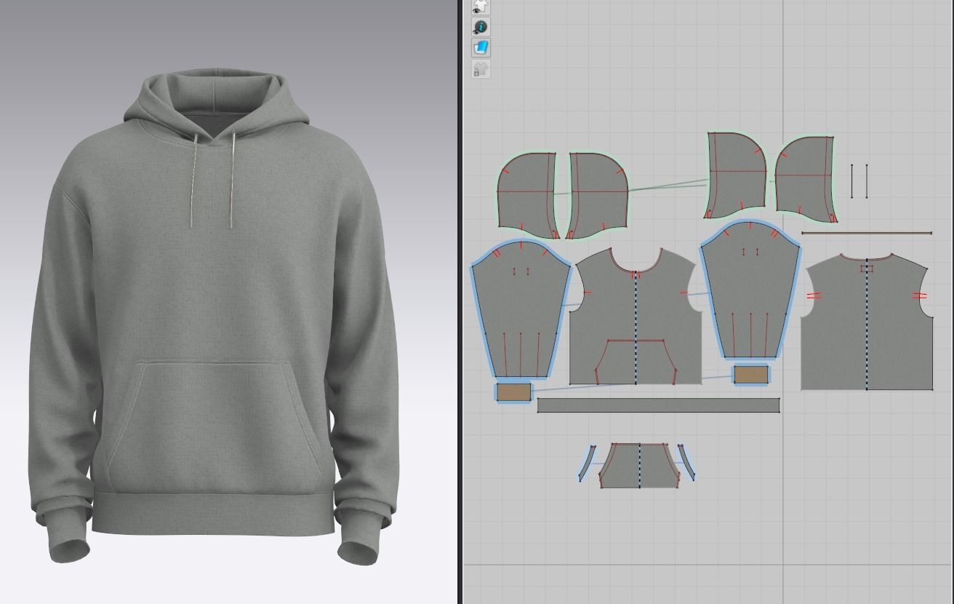This screenshot has height=604, width=954.
Task: Select the back body pattern piece
Action: tap(867, 322)
